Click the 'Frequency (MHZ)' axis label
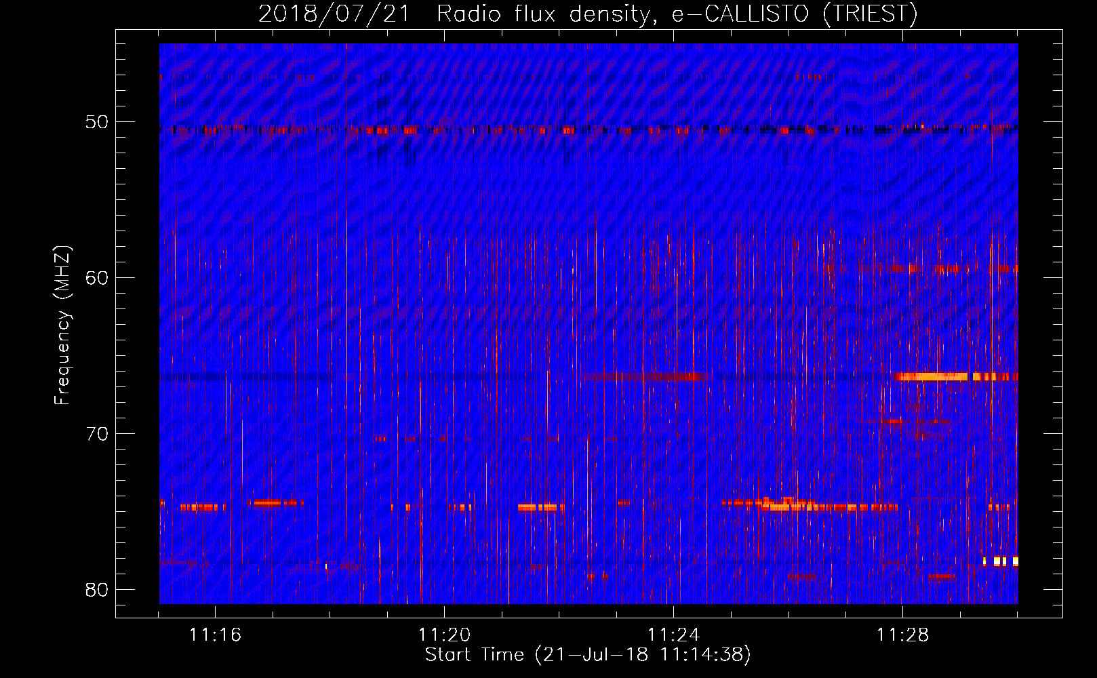 coord(62,325)
